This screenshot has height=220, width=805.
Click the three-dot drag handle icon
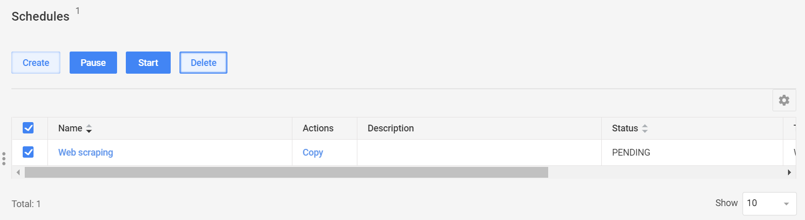[x=4, y=159]
